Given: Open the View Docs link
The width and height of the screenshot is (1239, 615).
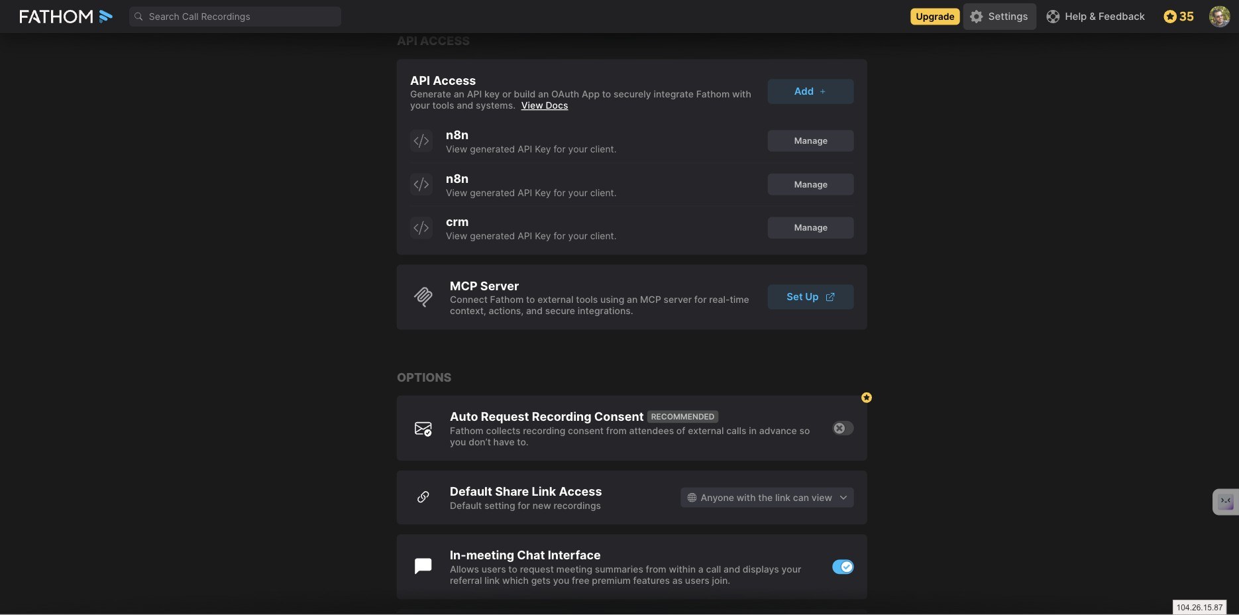Looking at the screenshot, I should tap(545, 105).
